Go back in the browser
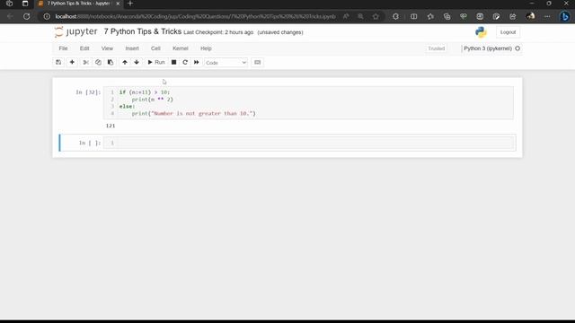This screenshot has width=575, height=323. [10, 16]
